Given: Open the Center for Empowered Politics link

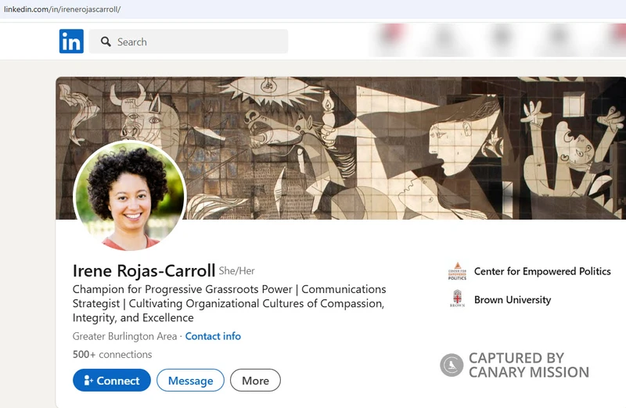Looking at the screenshot, I should pos(542,271).
